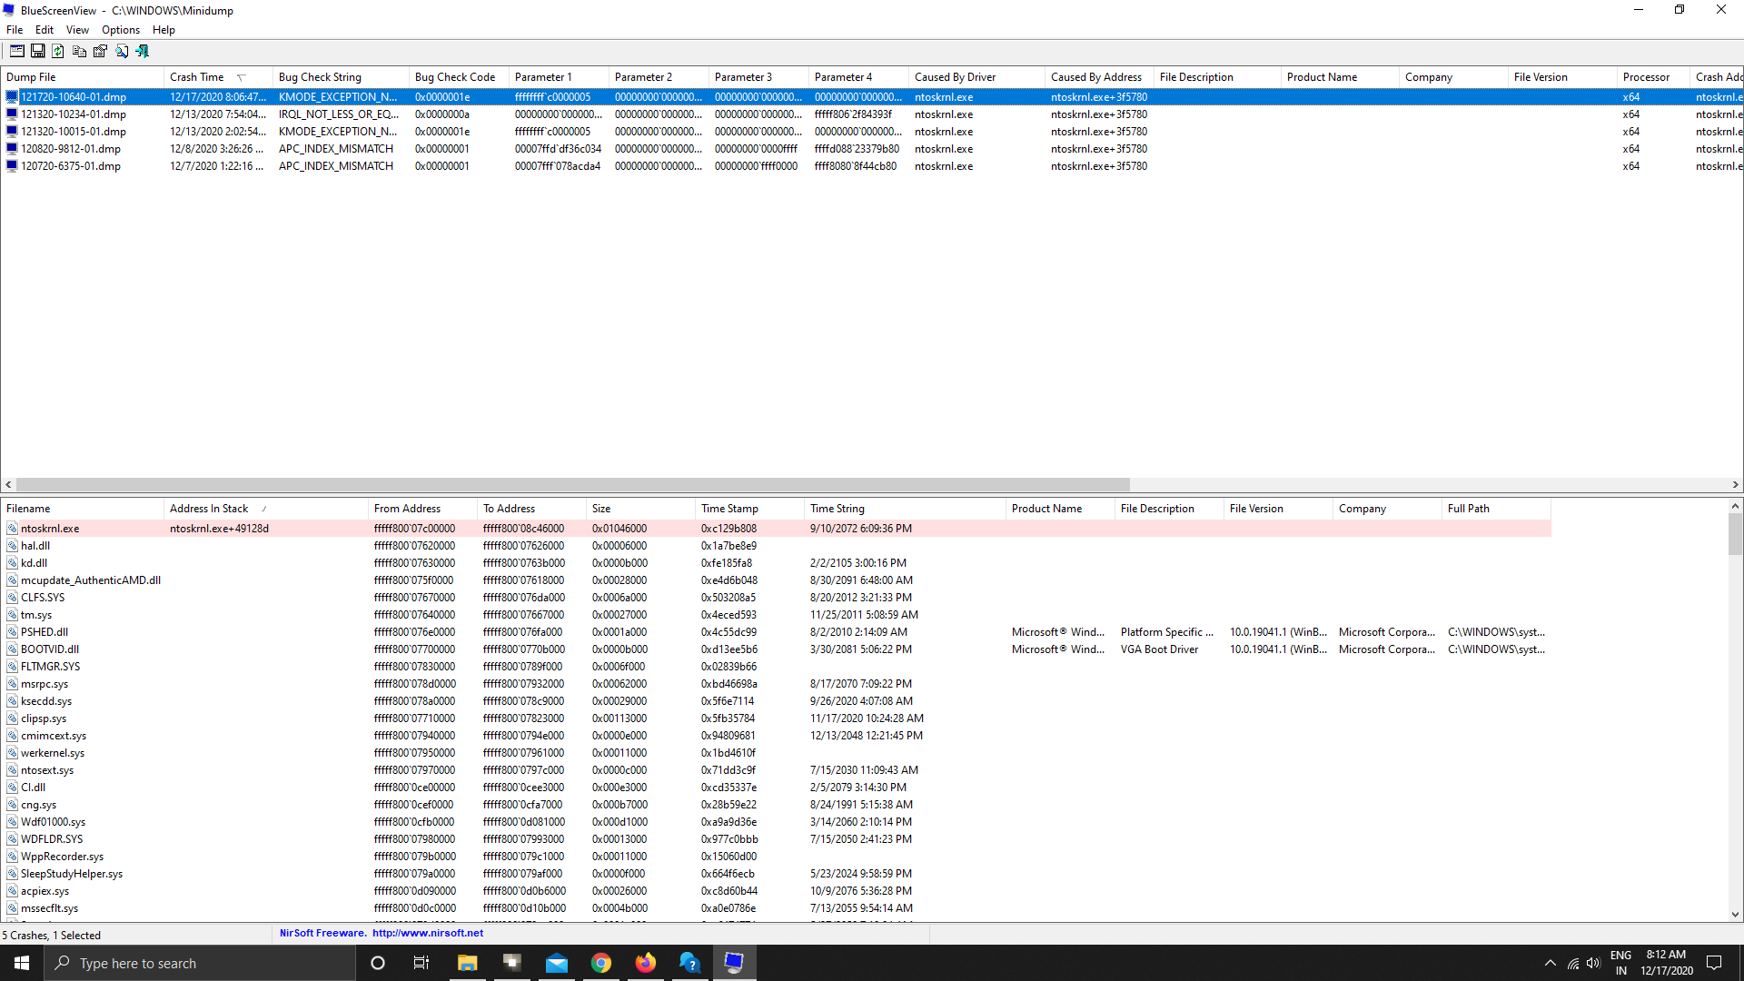Image resolution: width=1744 pixels, height=981 pixels.
Task: Select the PSHED.dll driver row
Action: point(776,632)
